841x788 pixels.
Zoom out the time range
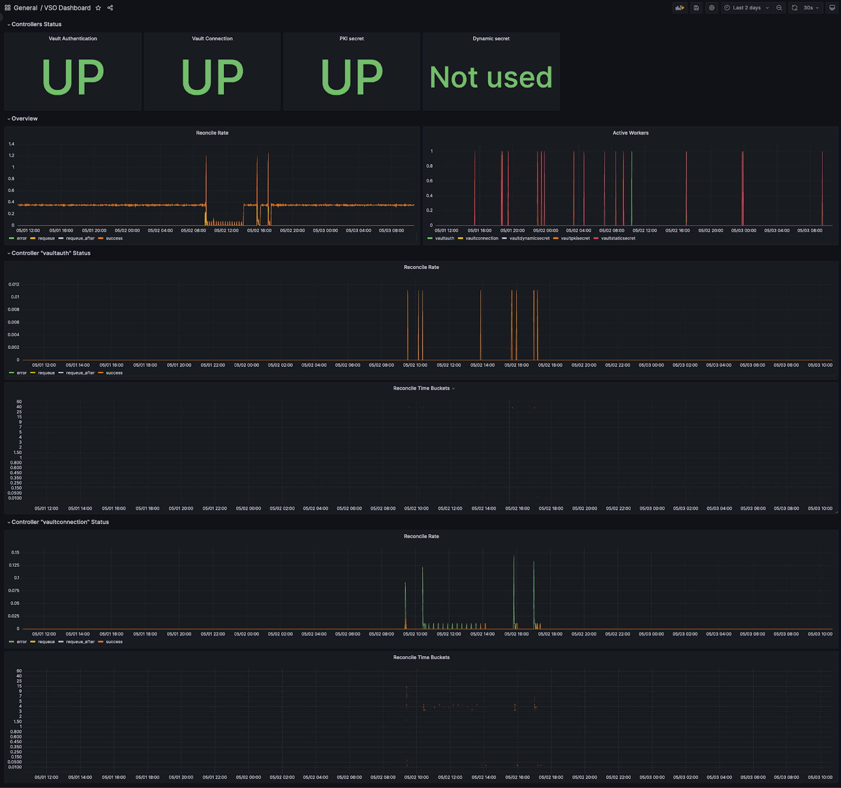tap(779, 8)
